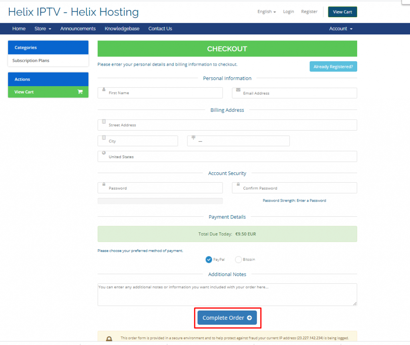
Task: Open the English language dropdown
Action: 266,12
